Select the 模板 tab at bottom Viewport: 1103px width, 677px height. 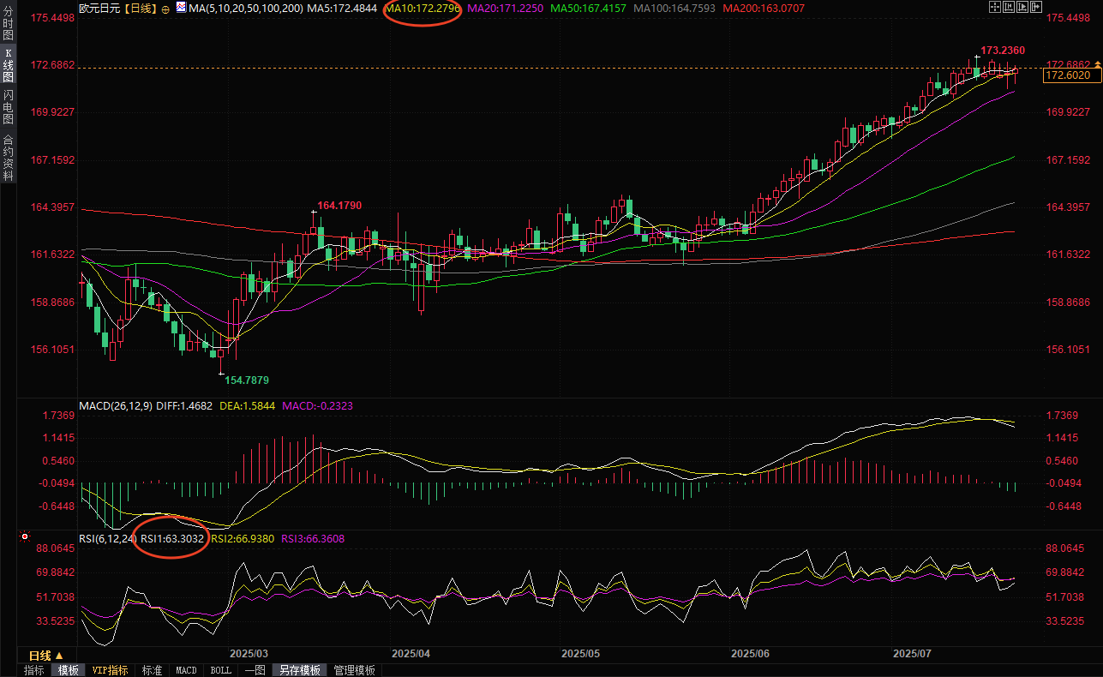click(x=68, y=670)
